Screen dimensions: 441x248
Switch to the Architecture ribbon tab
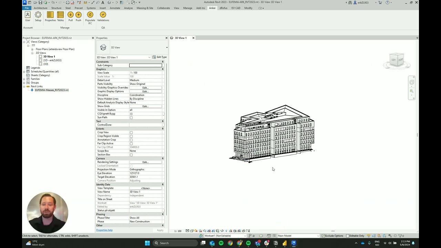tap(40, 8)
